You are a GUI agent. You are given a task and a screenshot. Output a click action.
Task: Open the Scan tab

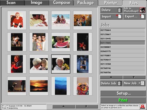[x=12, y=3]
